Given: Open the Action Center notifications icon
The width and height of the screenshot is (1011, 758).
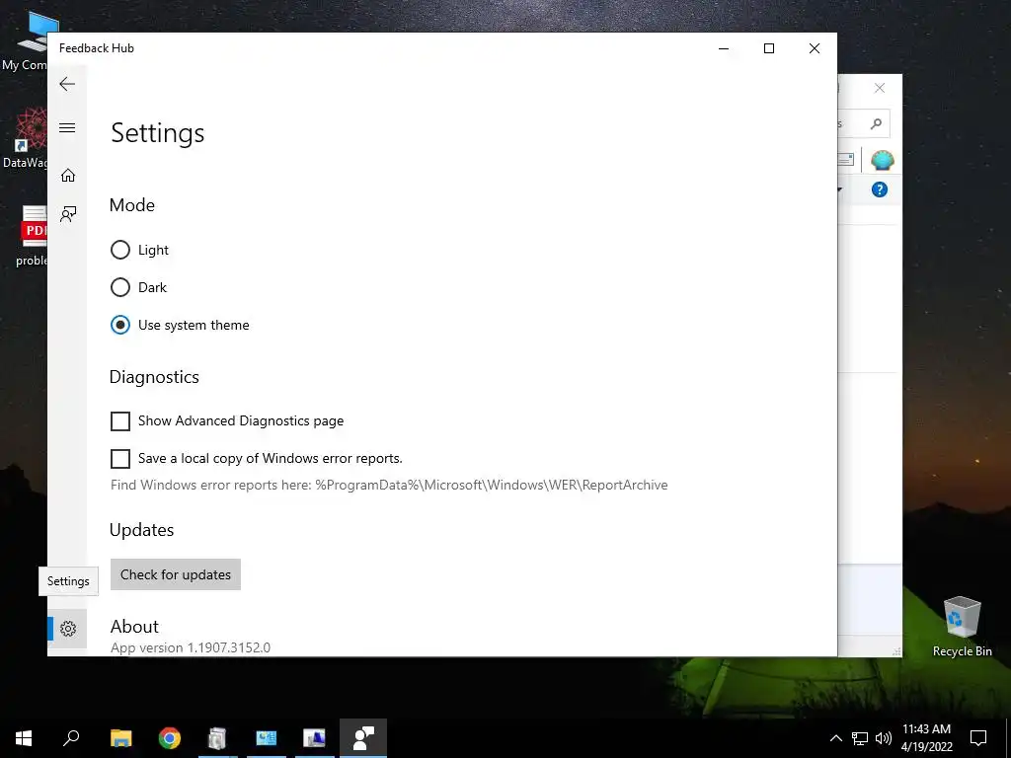Looking at the screenshot, I should [978, 738].
